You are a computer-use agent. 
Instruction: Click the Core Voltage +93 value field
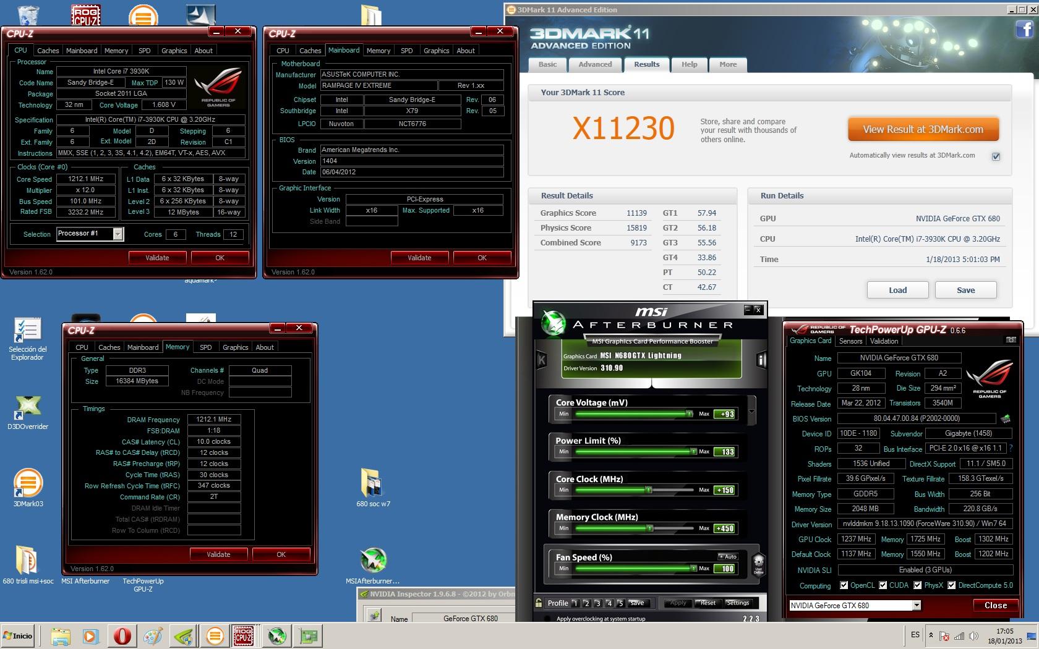coord(724,414)
